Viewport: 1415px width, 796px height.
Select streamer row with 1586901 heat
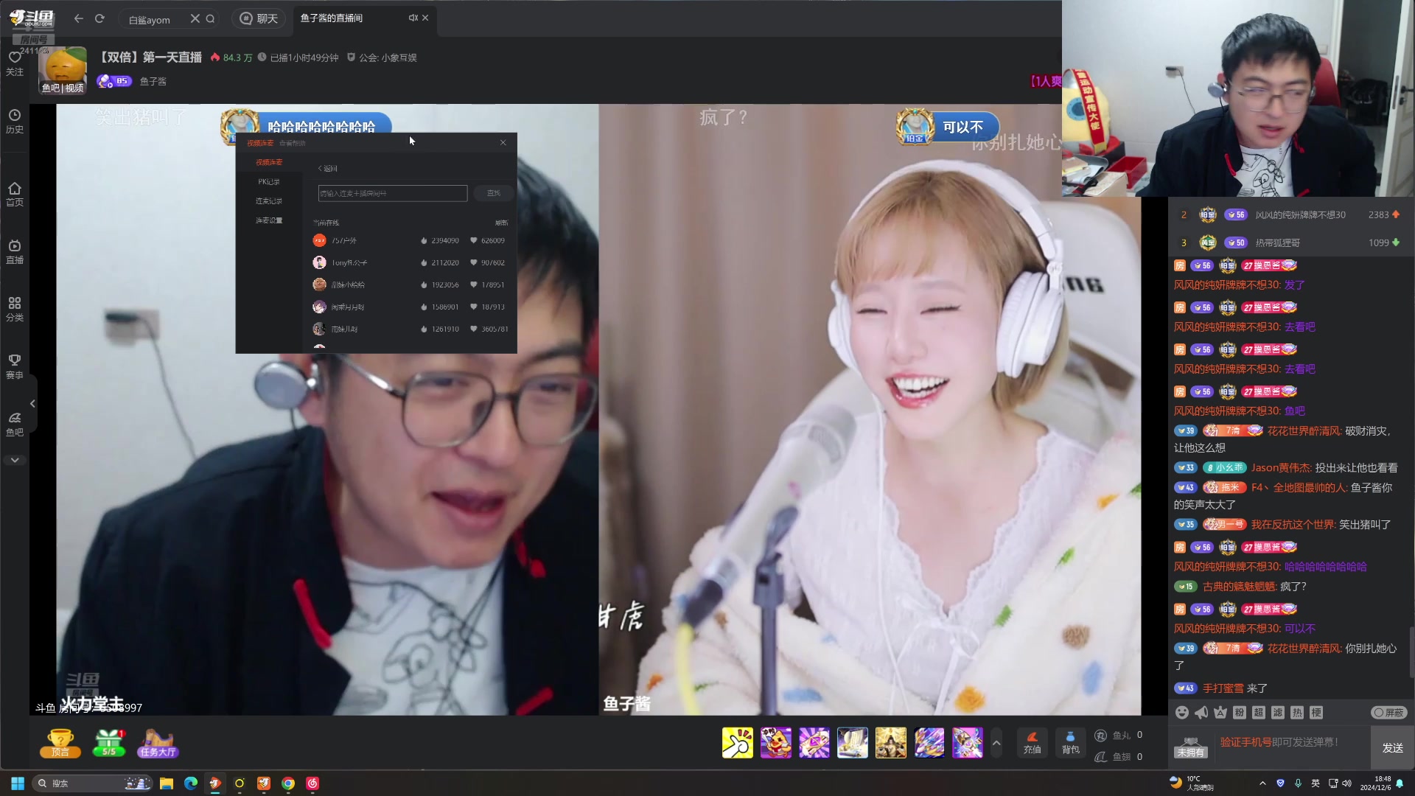[x=410, y=307]
